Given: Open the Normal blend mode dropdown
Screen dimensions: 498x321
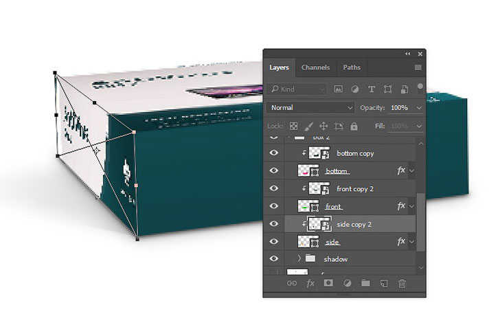Looking at the screenshot, I should pos(310,108).
